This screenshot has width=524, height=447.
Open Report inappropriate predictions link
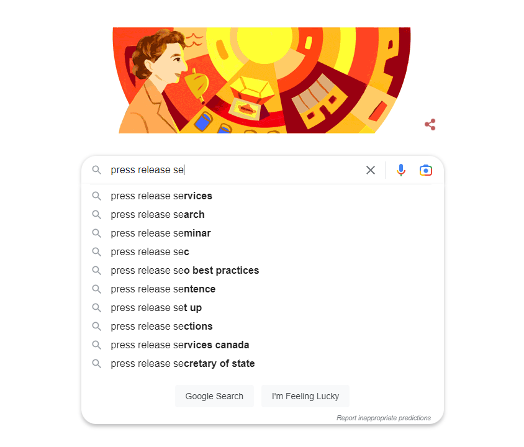pos(383,418)
